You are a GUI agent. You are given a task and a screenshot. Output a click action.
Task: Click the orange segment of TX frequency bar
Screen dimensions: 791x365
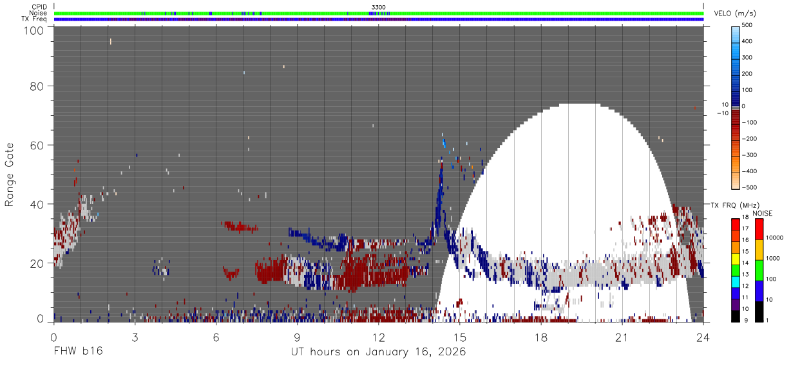coord(734,247)
